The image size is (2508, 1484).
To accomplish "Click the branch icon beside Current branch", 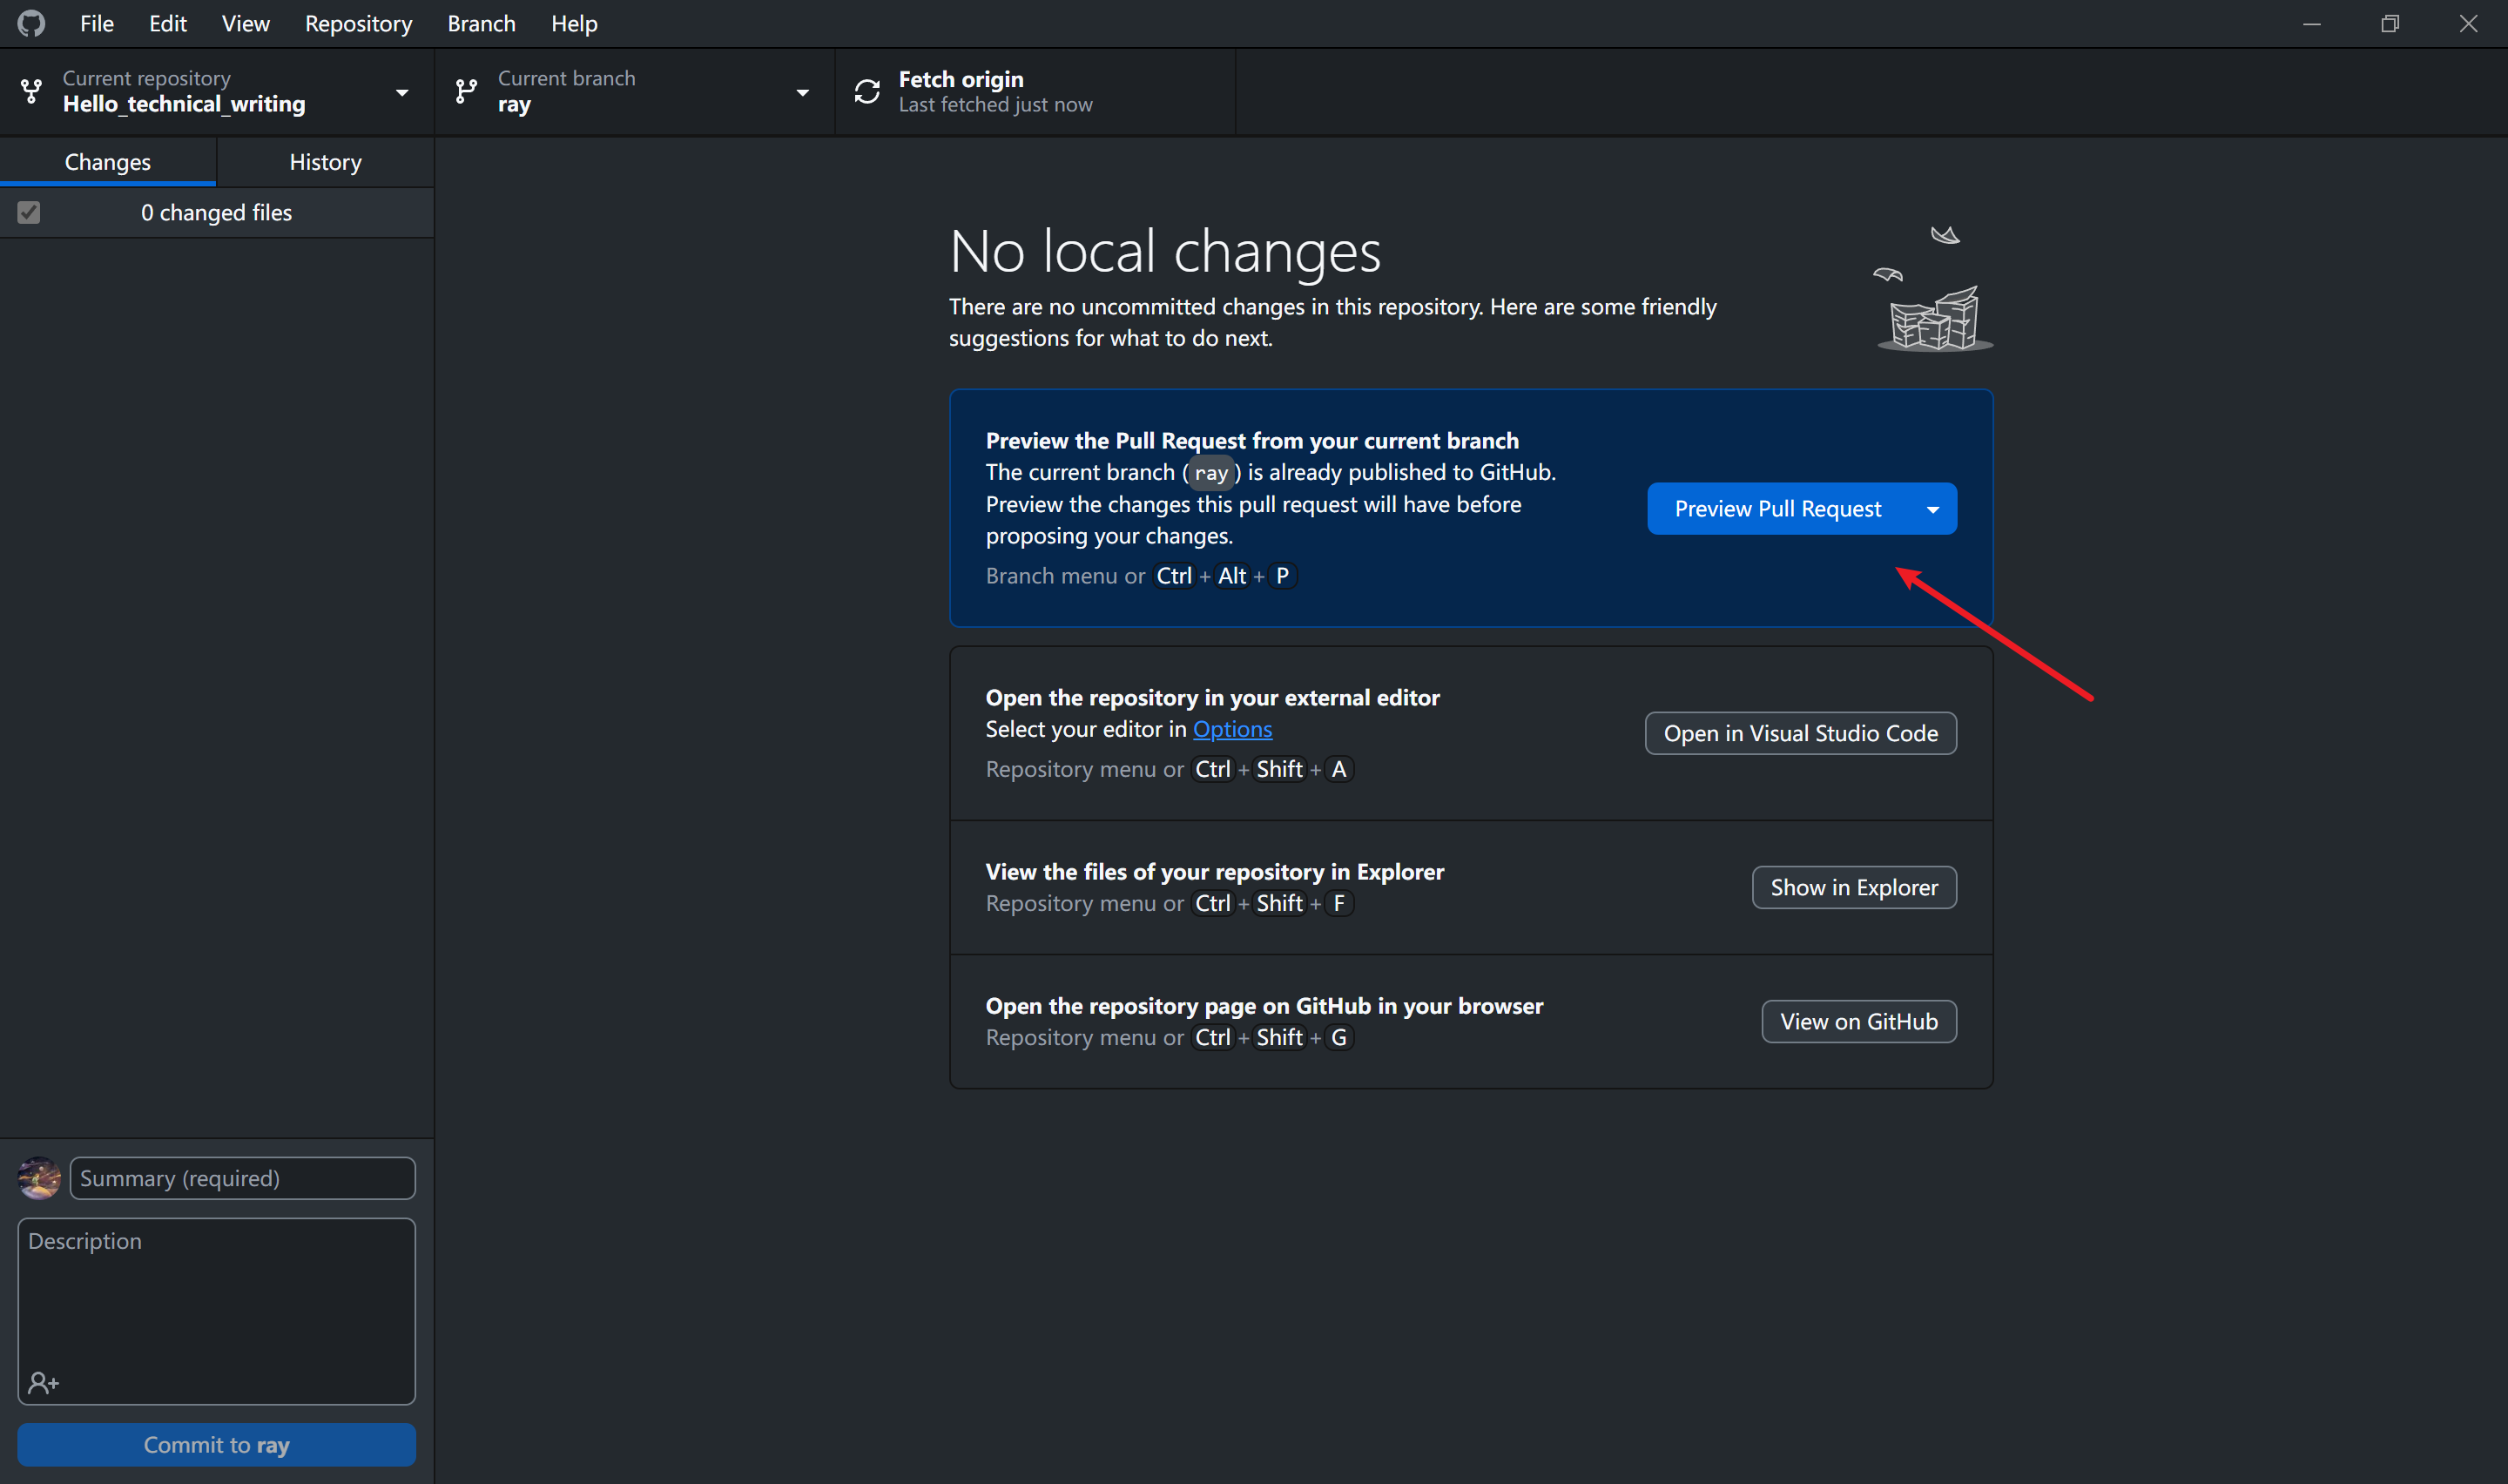I will point(466,91).
